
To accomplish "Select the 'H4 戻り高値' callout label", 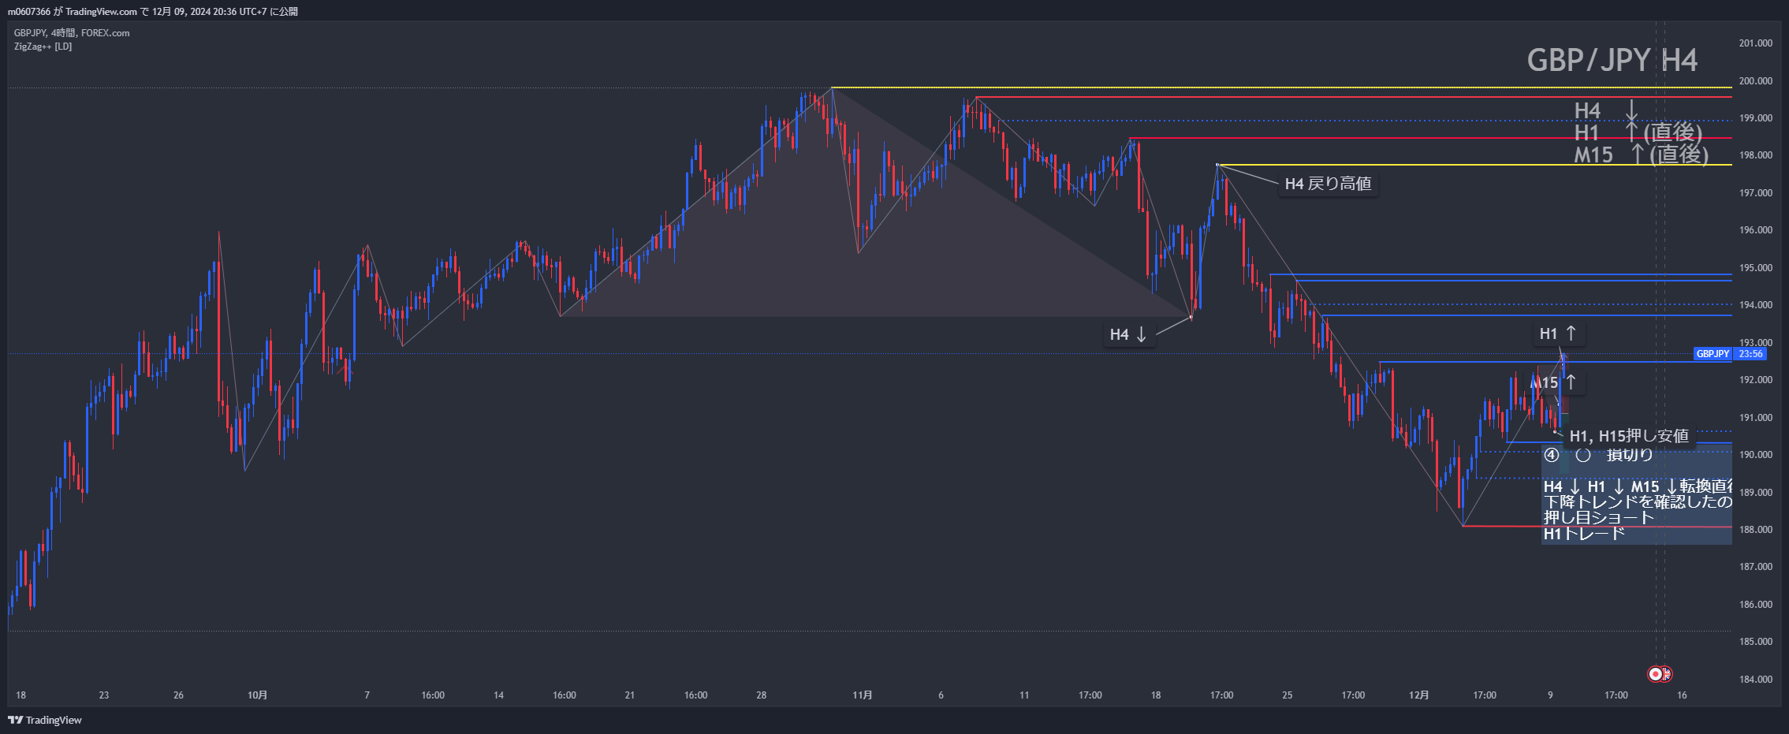I will (x=1328, y=184).
